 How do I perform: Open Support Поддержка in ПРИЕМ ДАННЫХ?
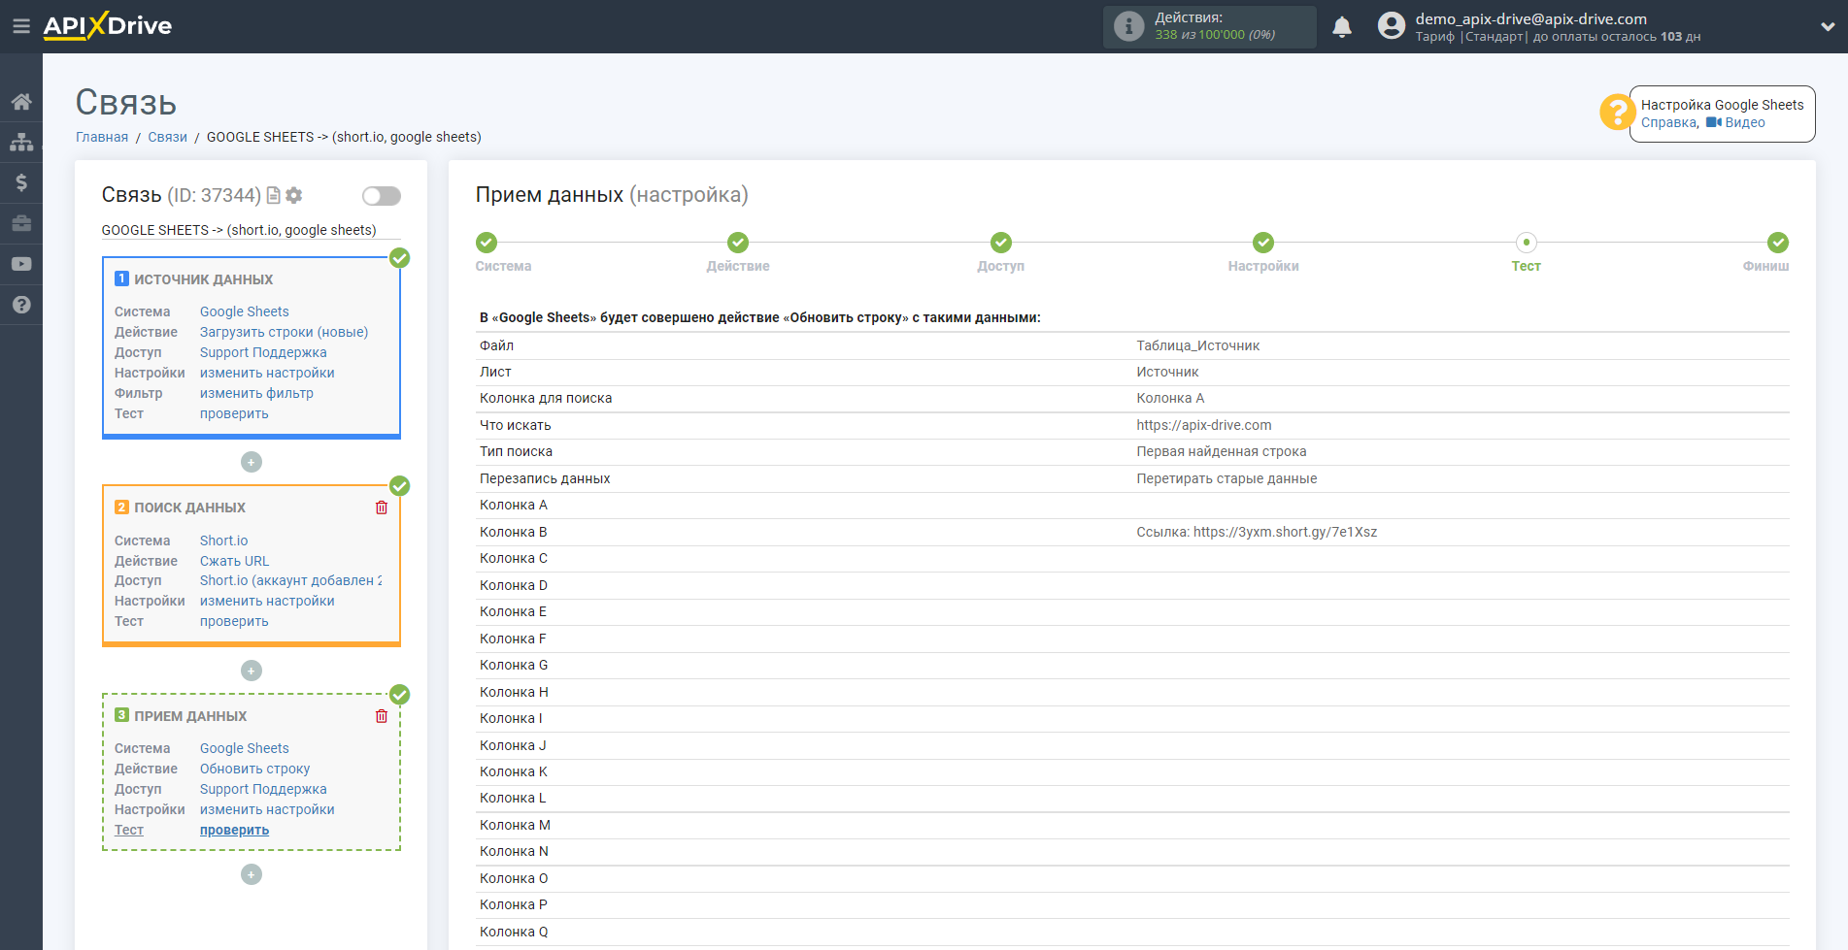pyautogui.click(x=263, y=789)
